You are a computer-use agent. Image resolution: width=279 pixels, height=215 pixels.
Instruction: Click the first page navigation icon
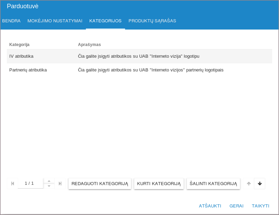[13, 183]
